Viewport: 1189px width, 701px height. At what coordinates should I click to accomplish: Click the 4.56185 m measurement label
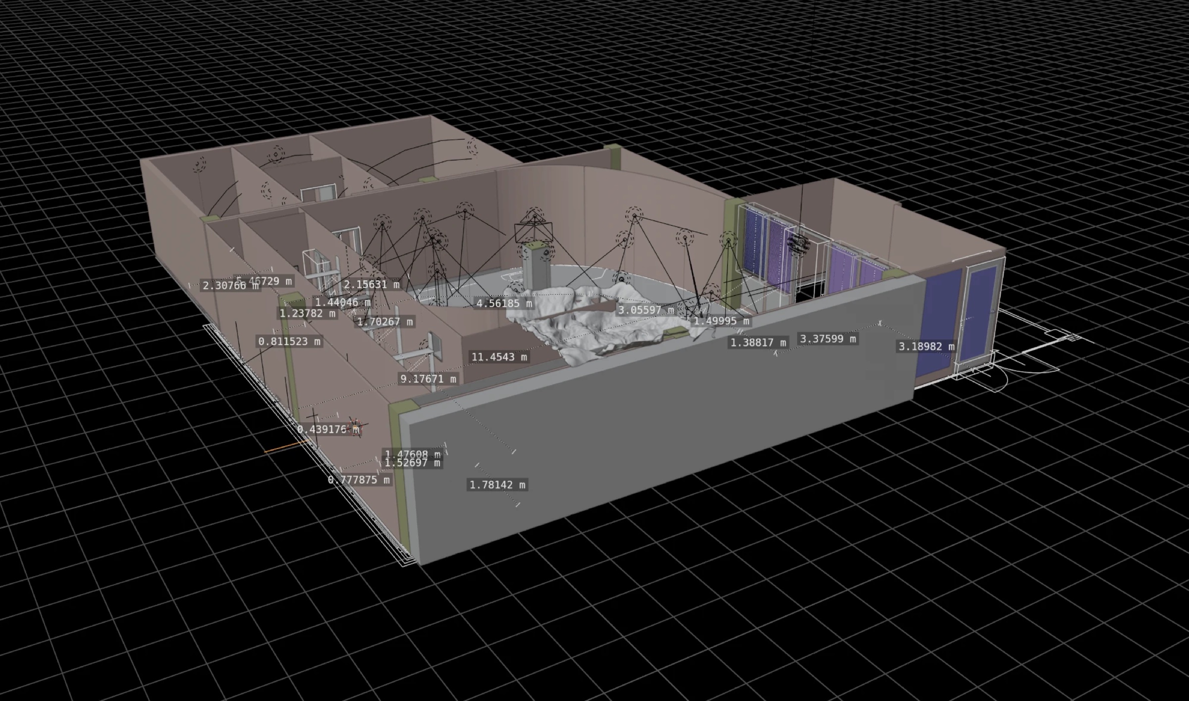point(504,303)
